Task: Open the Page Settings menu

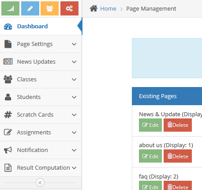Action: [x=41, y=44]
